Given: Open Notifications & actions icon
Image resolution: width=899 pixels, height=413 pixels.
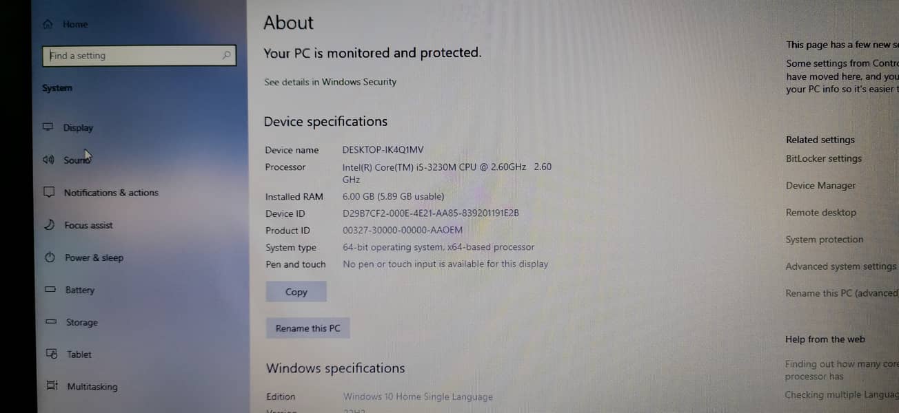Looking at the screenshot, I should click(x=49, y=192).
